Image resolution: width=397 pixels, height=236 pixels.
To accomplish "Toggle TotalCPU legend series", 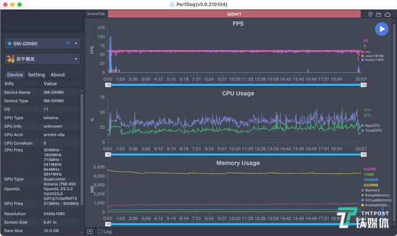I will tap(372, 131).
